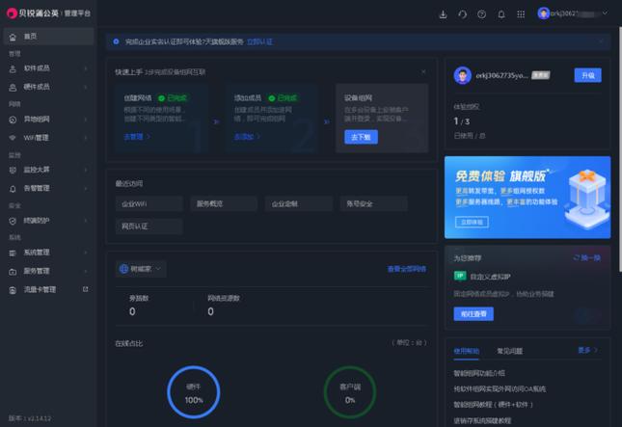Click 更多 link in help panel

coord(587,350)
